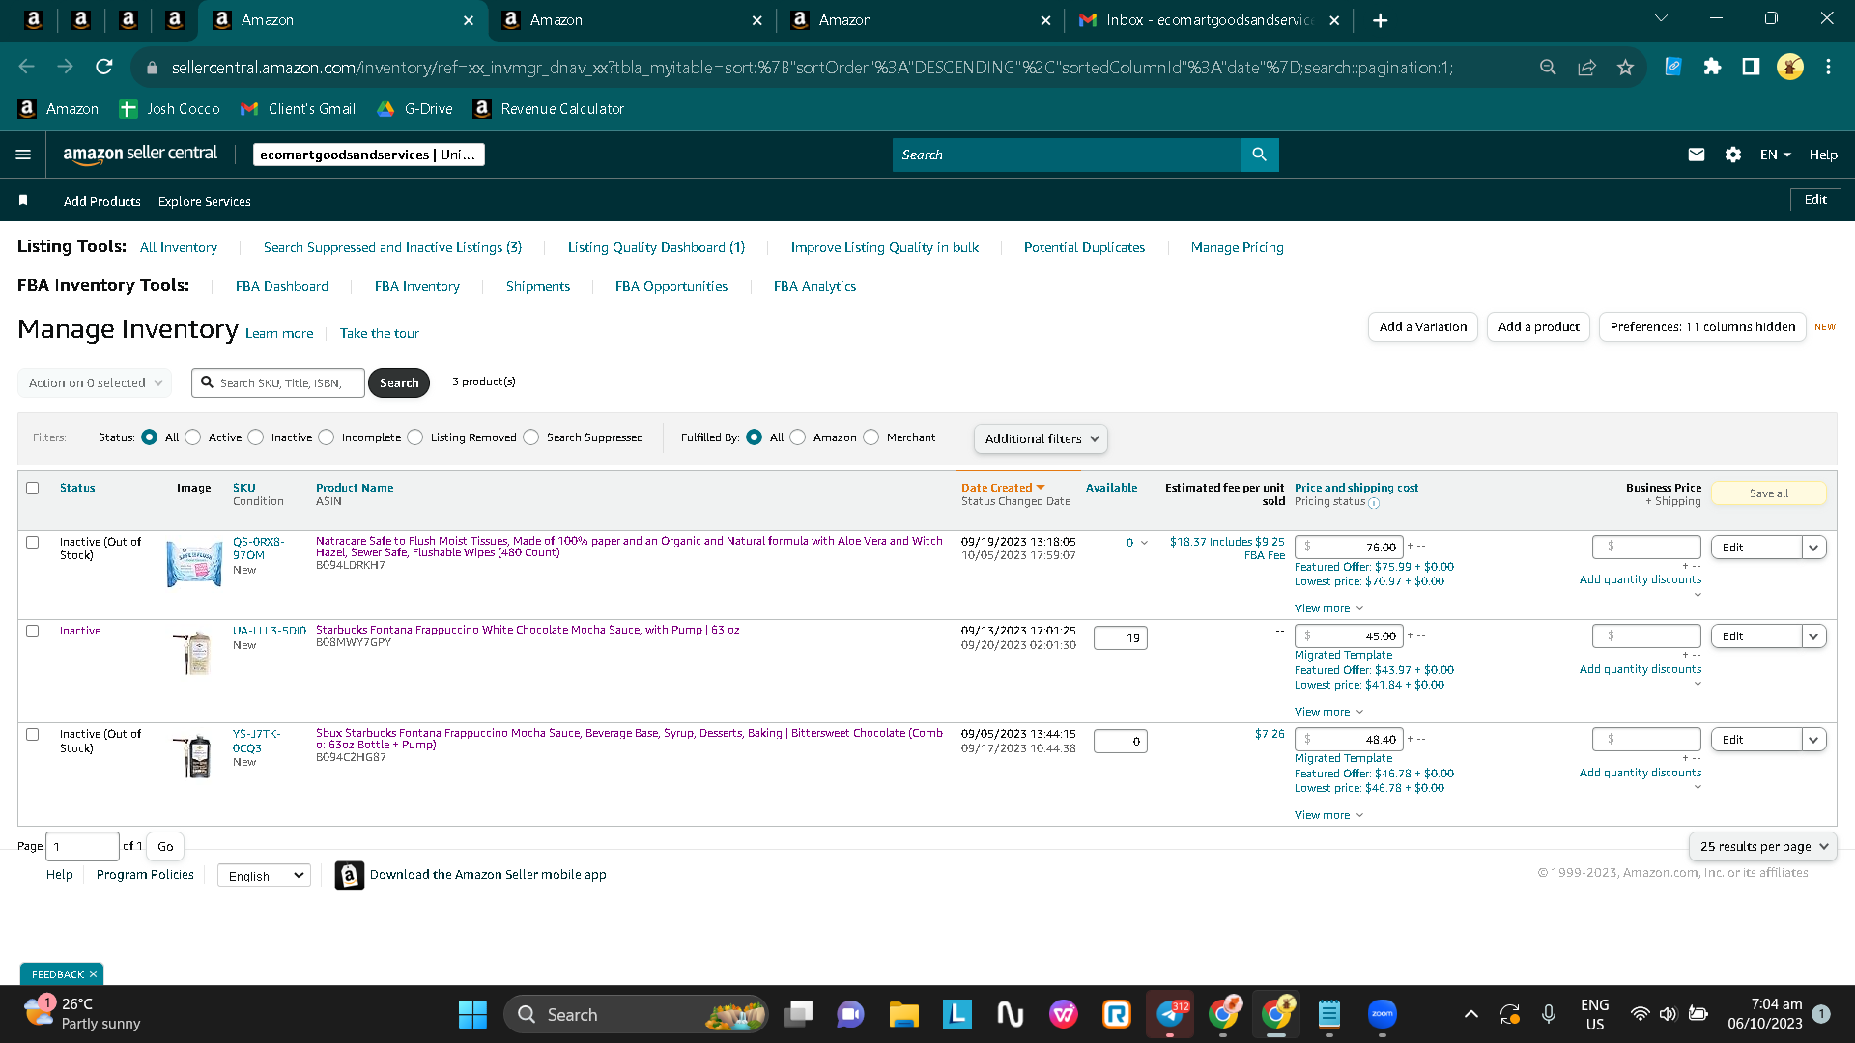Go back with browser back arrow

pos(27,67)
